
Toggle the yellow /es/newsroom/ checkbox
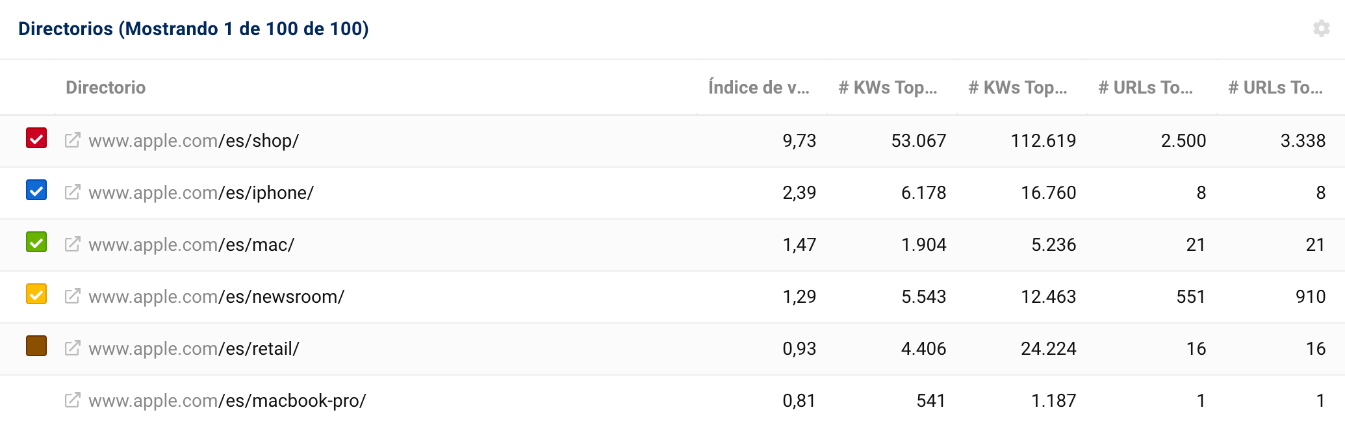pos(36,294)
